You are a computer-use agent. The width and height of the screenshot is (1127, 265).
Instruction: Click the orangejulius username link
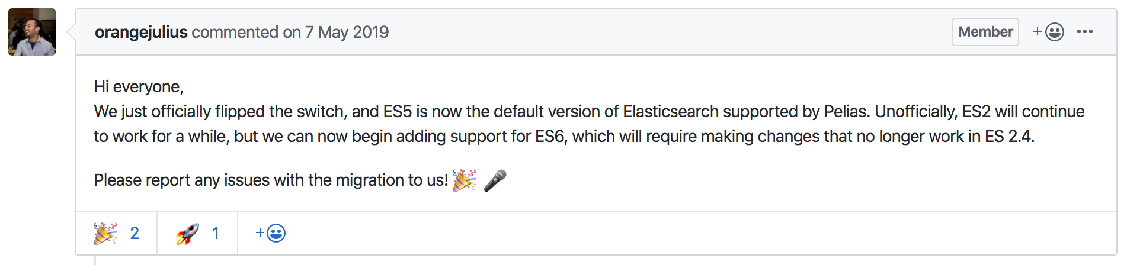pos(141,32)
